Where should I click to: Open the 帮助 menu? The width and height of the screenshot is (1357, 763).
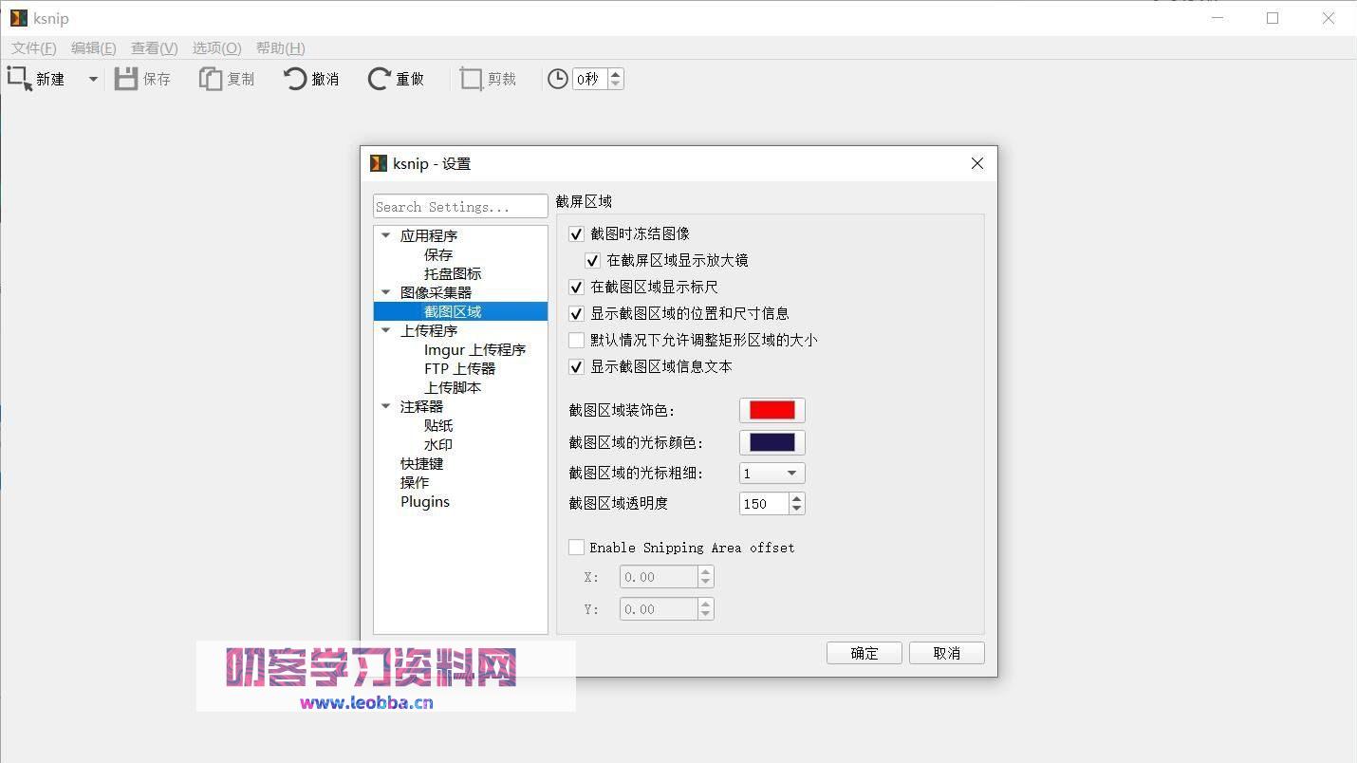[x=280, y=47]
